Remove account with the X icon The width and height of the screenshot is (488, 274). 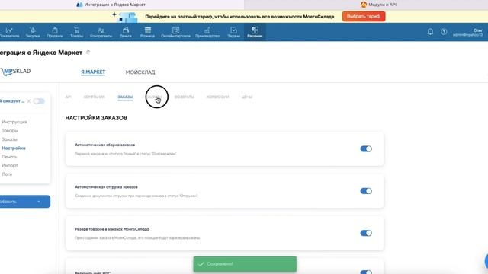click(29, 101)
